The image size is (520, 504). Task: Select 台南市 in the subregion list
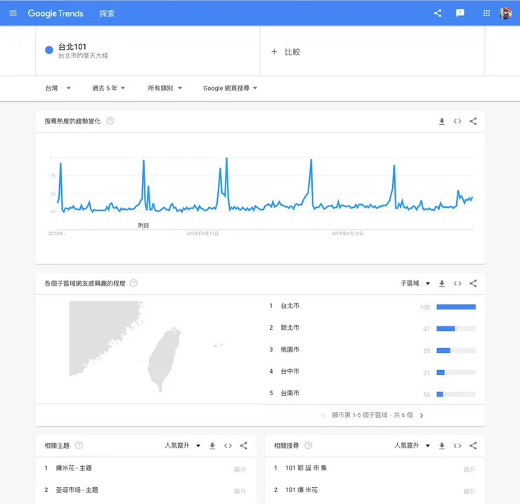(290, 393)
